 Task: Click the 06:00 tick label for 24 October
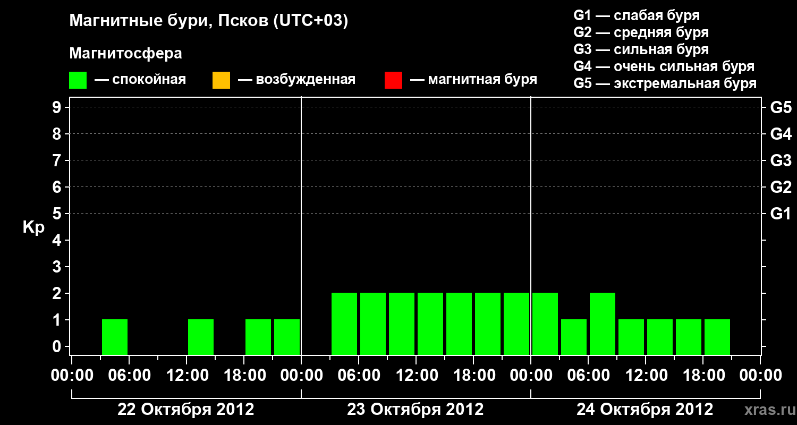point(588,376)
